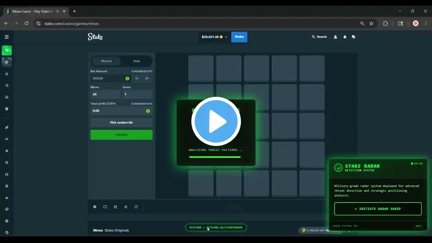Viewport: 432px width, 243px height.
Task: Open the Mines count dropdown
Action: coord(106,94)
